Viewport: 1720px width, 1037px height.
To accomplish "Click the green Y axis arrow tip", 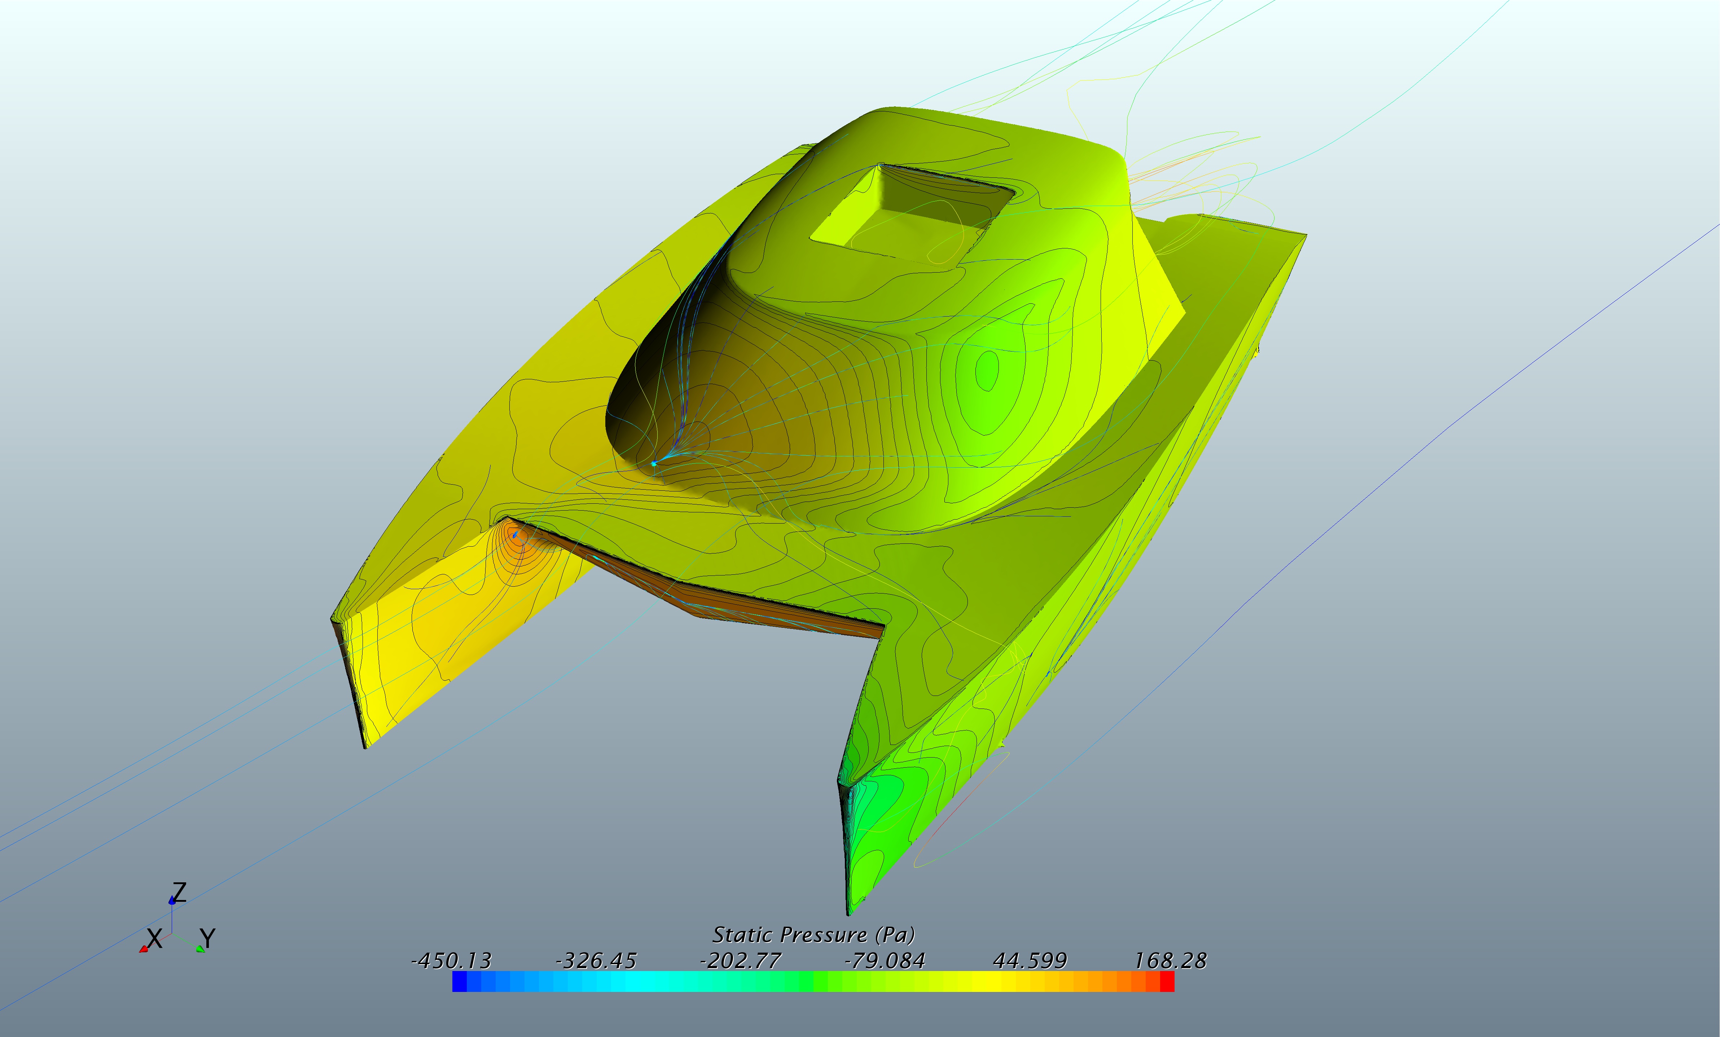I will tap(200, 948).
